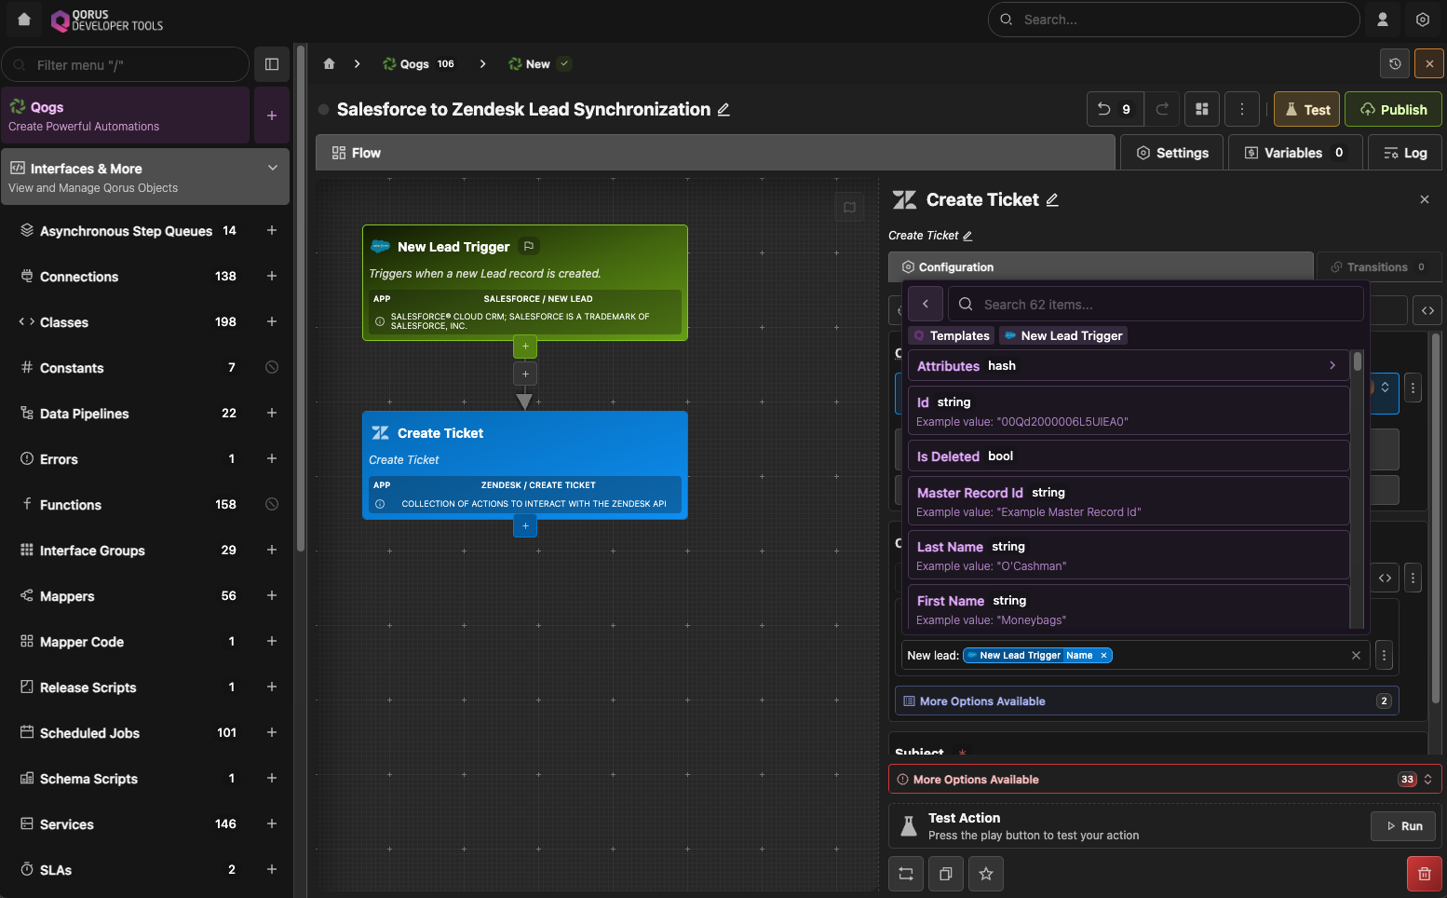Click the red trash delete icon
1447x898 pixels.
coord(1424,874)
